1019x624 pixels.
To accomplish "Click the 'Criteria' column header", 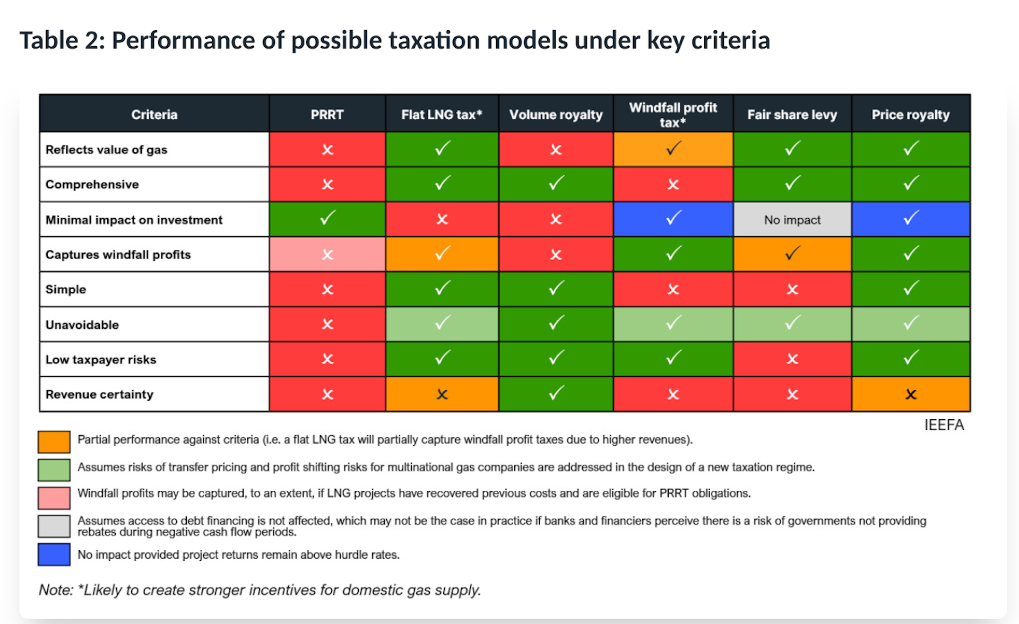I will 154,115.
